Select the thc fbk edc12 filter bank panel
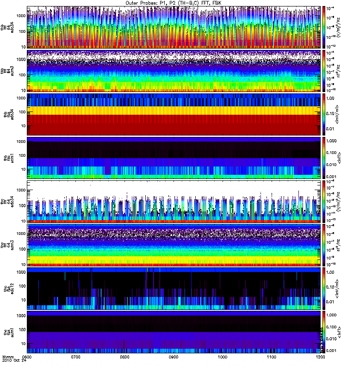 pos(174,289)
